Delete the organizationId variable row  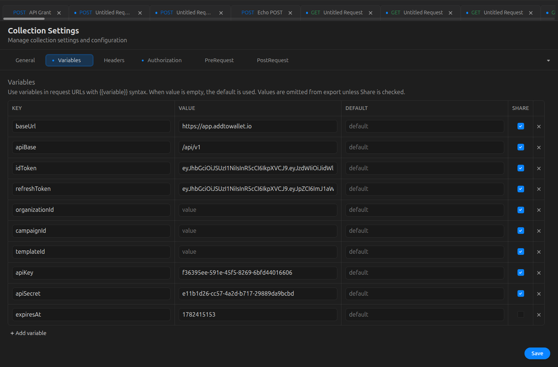[x=539, y=210]
